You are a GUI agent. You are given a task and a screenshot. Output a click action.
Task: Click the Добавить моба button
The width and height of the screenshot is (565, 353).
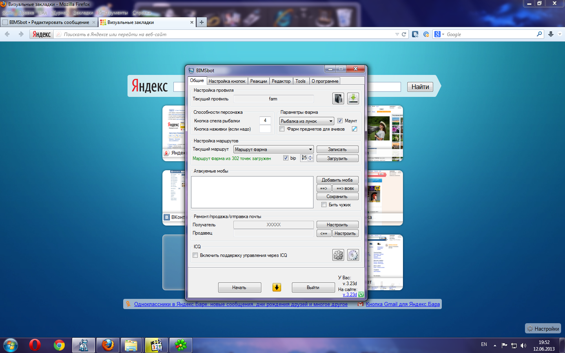click(x=337, y=180)
